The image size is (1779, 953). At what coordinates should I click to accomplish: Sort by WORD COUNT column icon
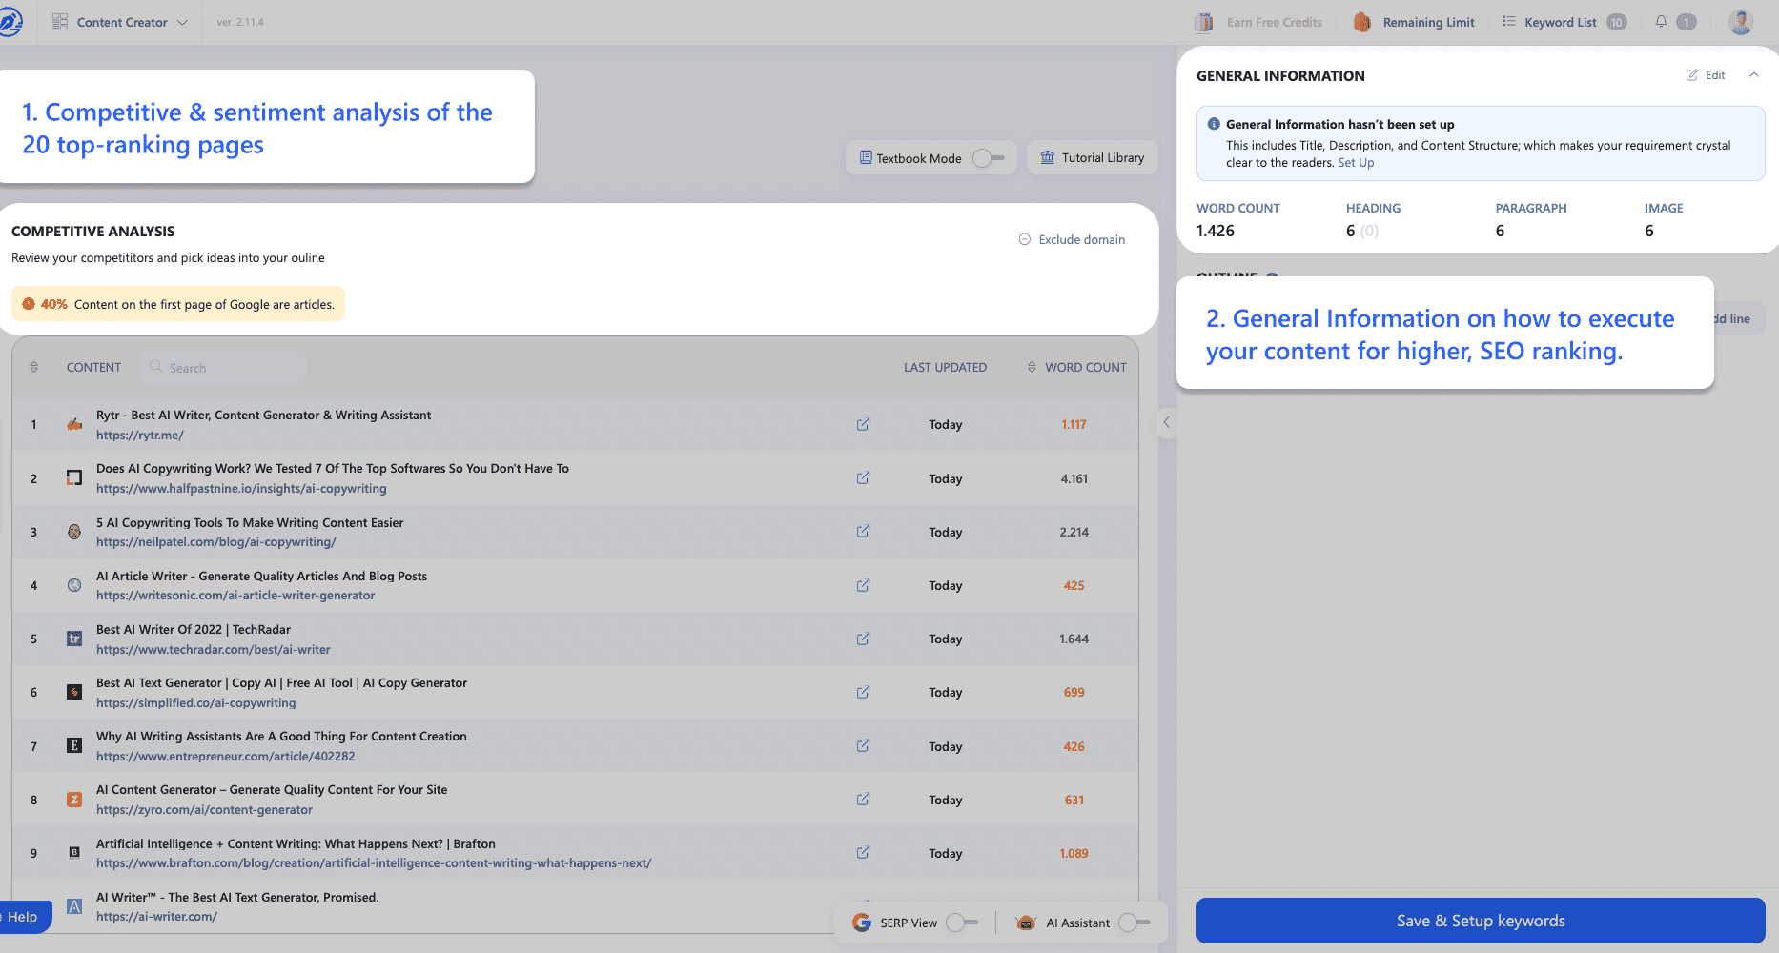(x=1032, y=367)
